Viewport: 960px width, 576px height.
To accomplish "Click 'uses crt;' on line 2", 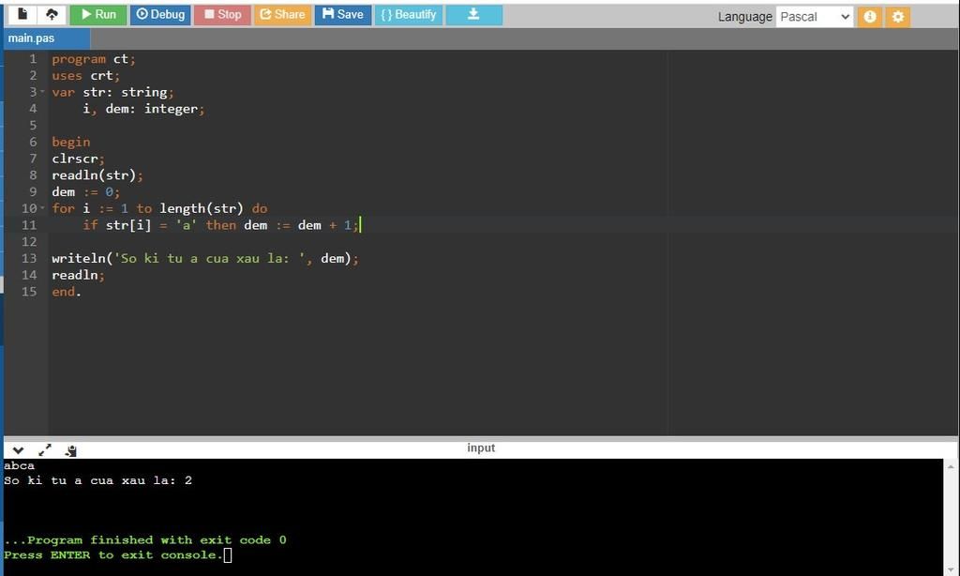I will (85, 75).
